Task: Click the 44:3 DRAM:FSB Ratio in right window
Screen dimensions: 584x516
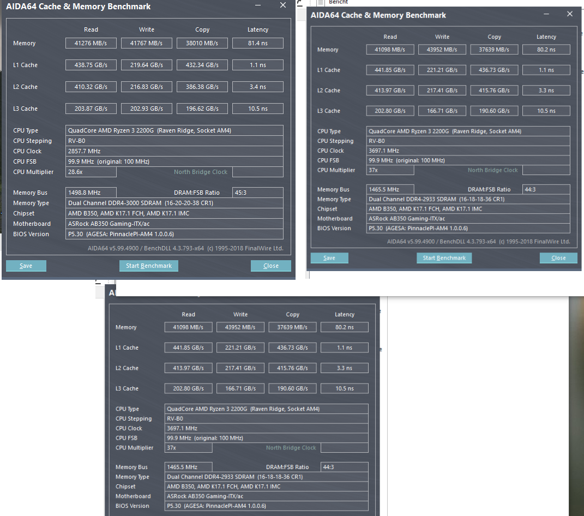Action: tap(546, 189)
